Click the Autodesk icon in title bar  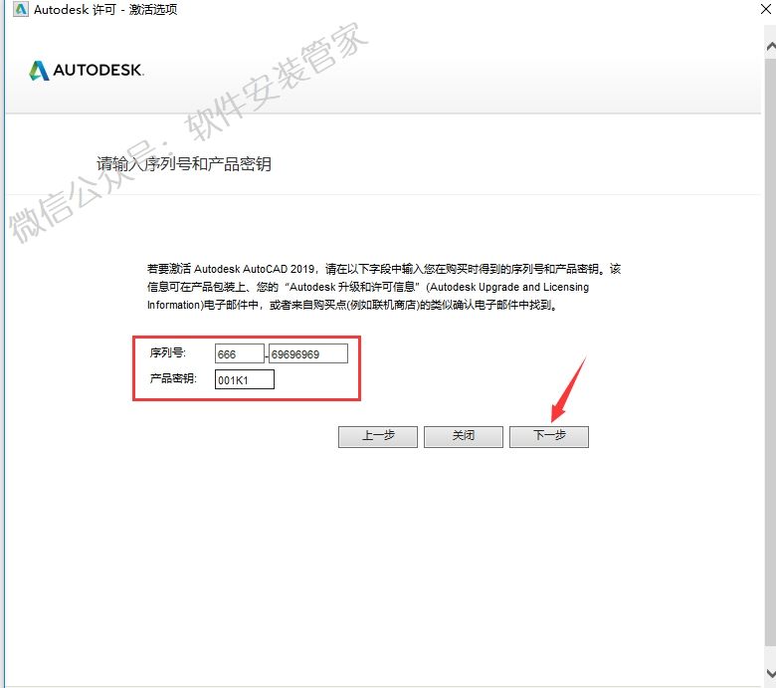[x=20, y=9]
